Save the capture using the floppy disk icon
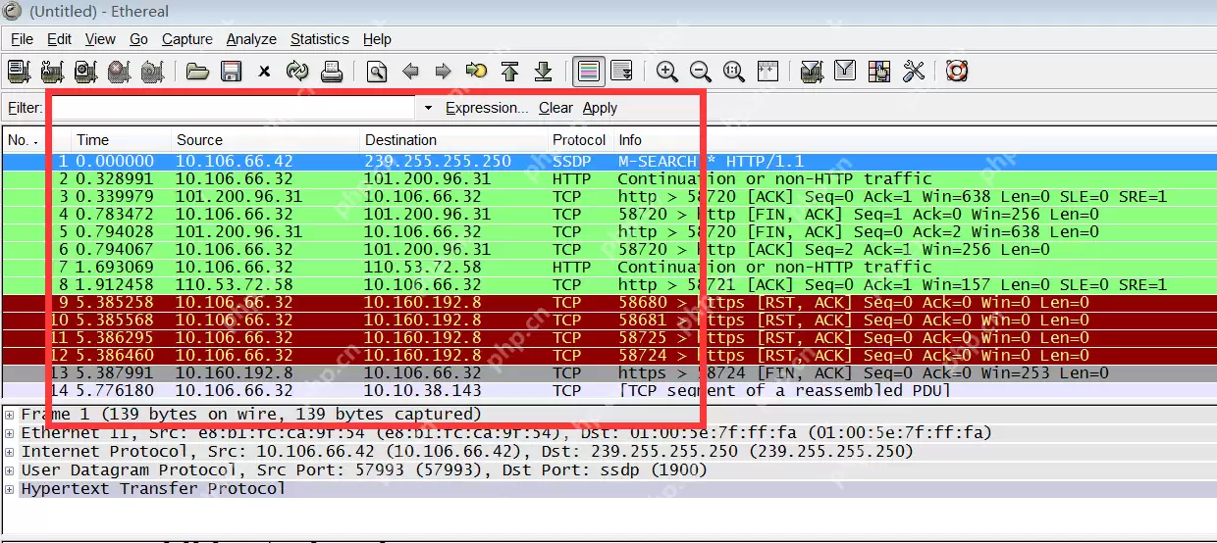Screen dimensions: 1217x543 (231, 72)
